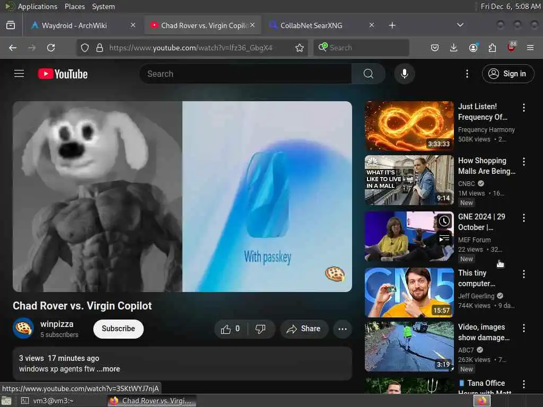This screenshot has width=543, height=407.
Task: Open the Applications menu
Action: (x=37, y=6)
